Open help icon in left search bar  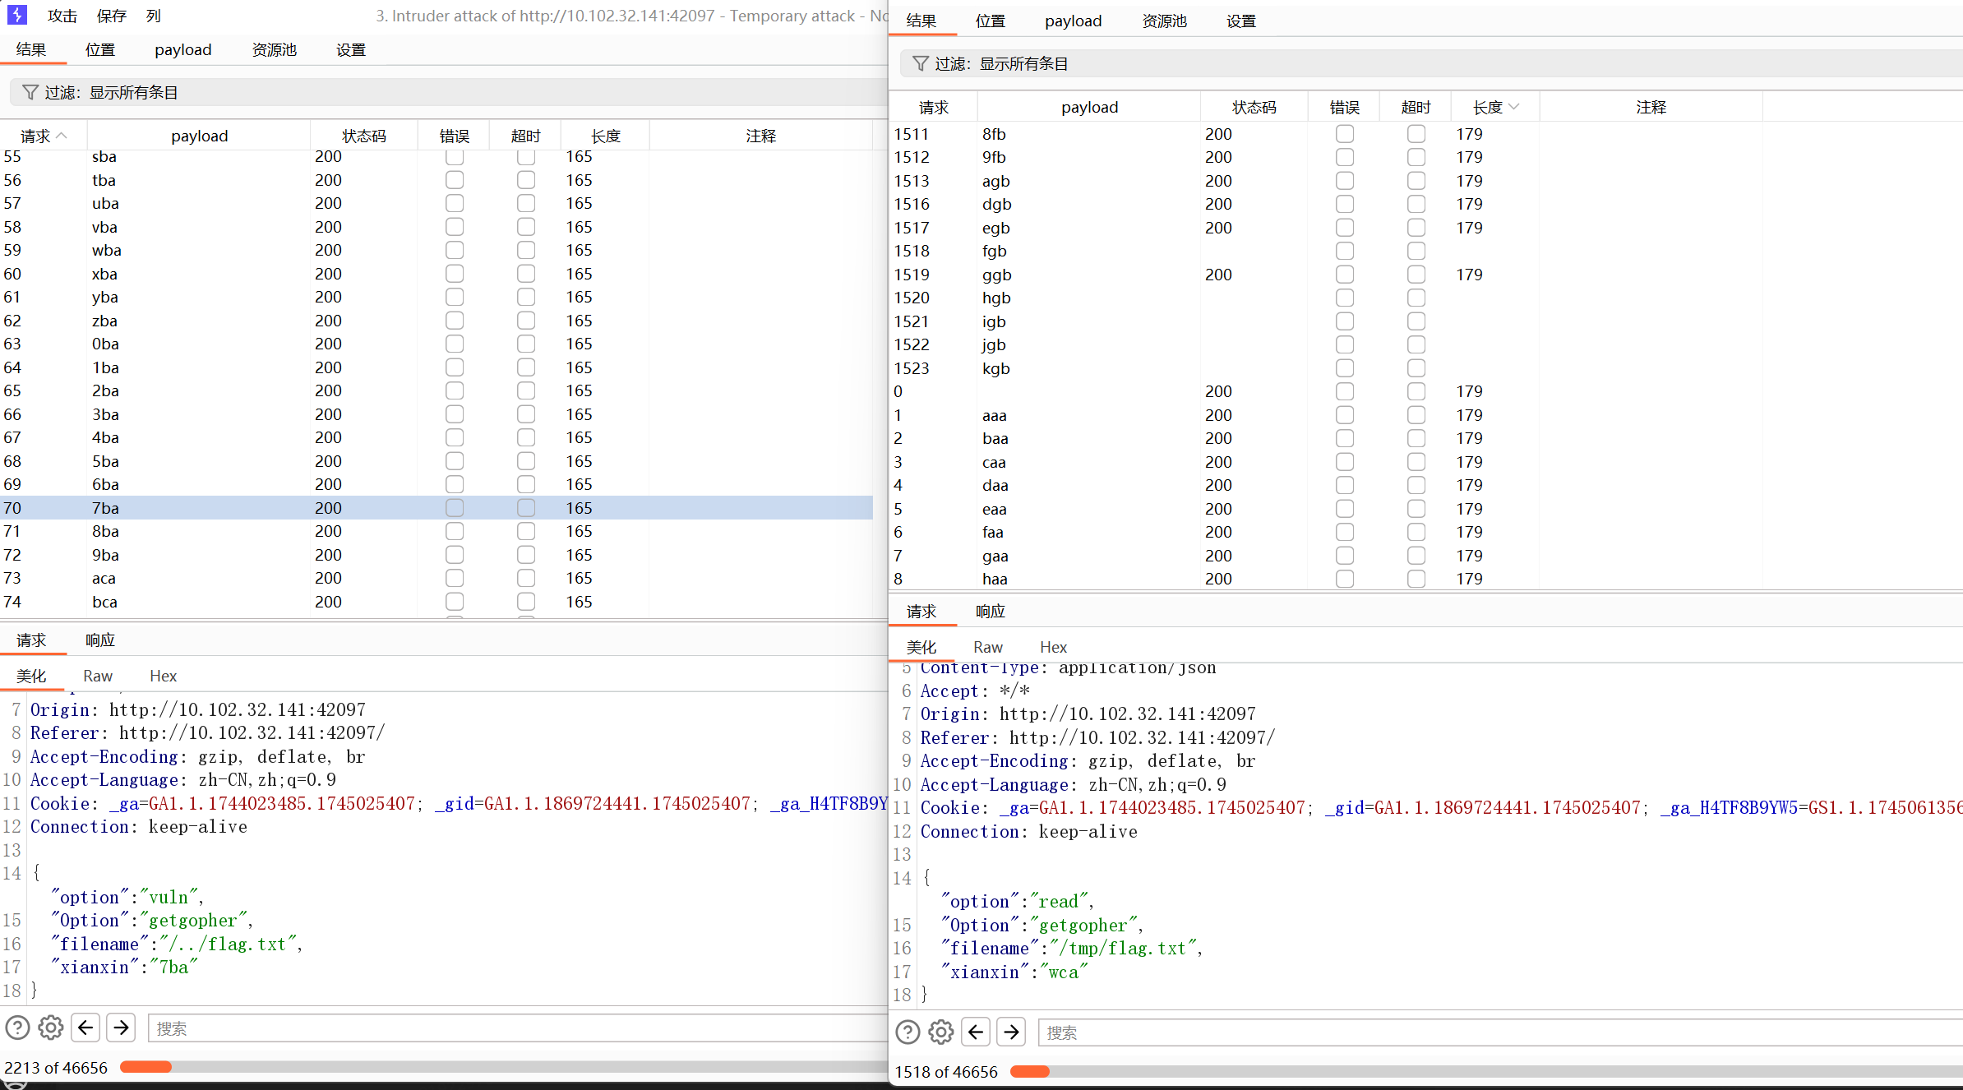[x=17, y=1028]
